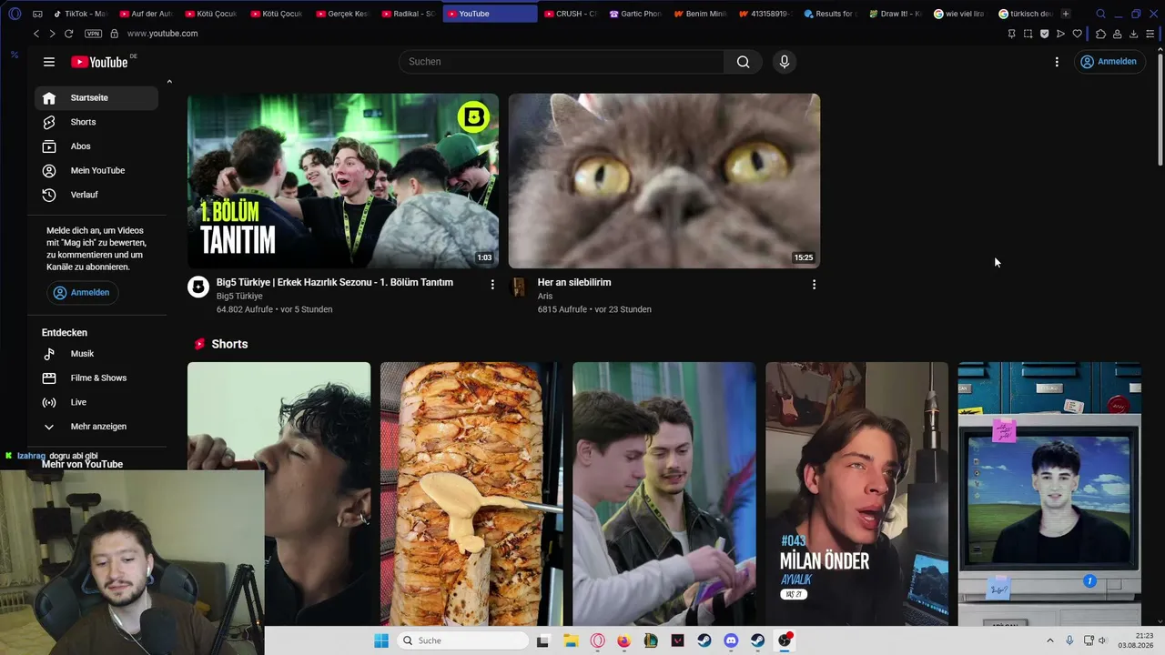Play the 1. Bölüm Tanıtım video thumbnail
1165x655 pixels.
pyautogui.click(x=343, y=181)
